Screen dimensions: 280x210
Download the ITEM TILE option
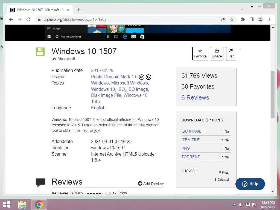pyautogui.click(x=190, y=140)
